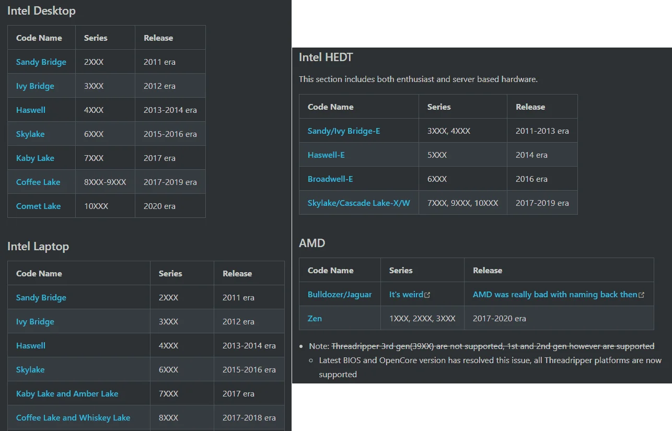Open the Comet Lake link
Viewport: 672px width, 431px height.
tap(38, 206)
